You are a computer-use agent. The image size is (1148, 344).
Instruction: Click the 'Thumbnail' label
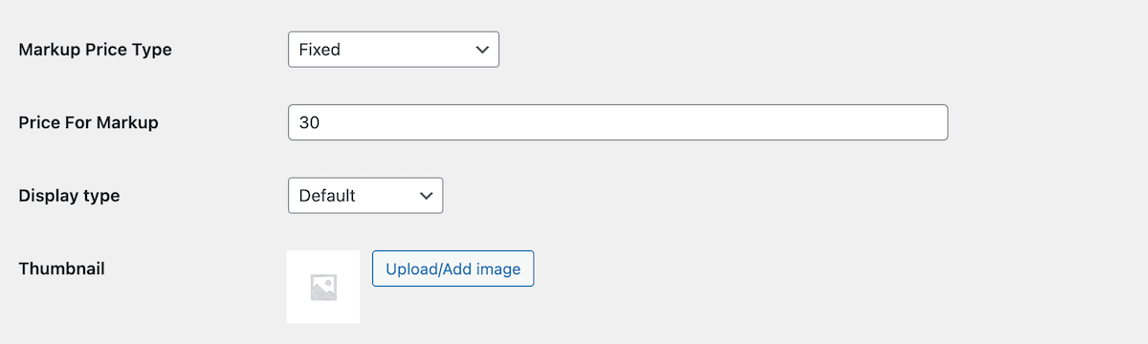pos(62,269)
